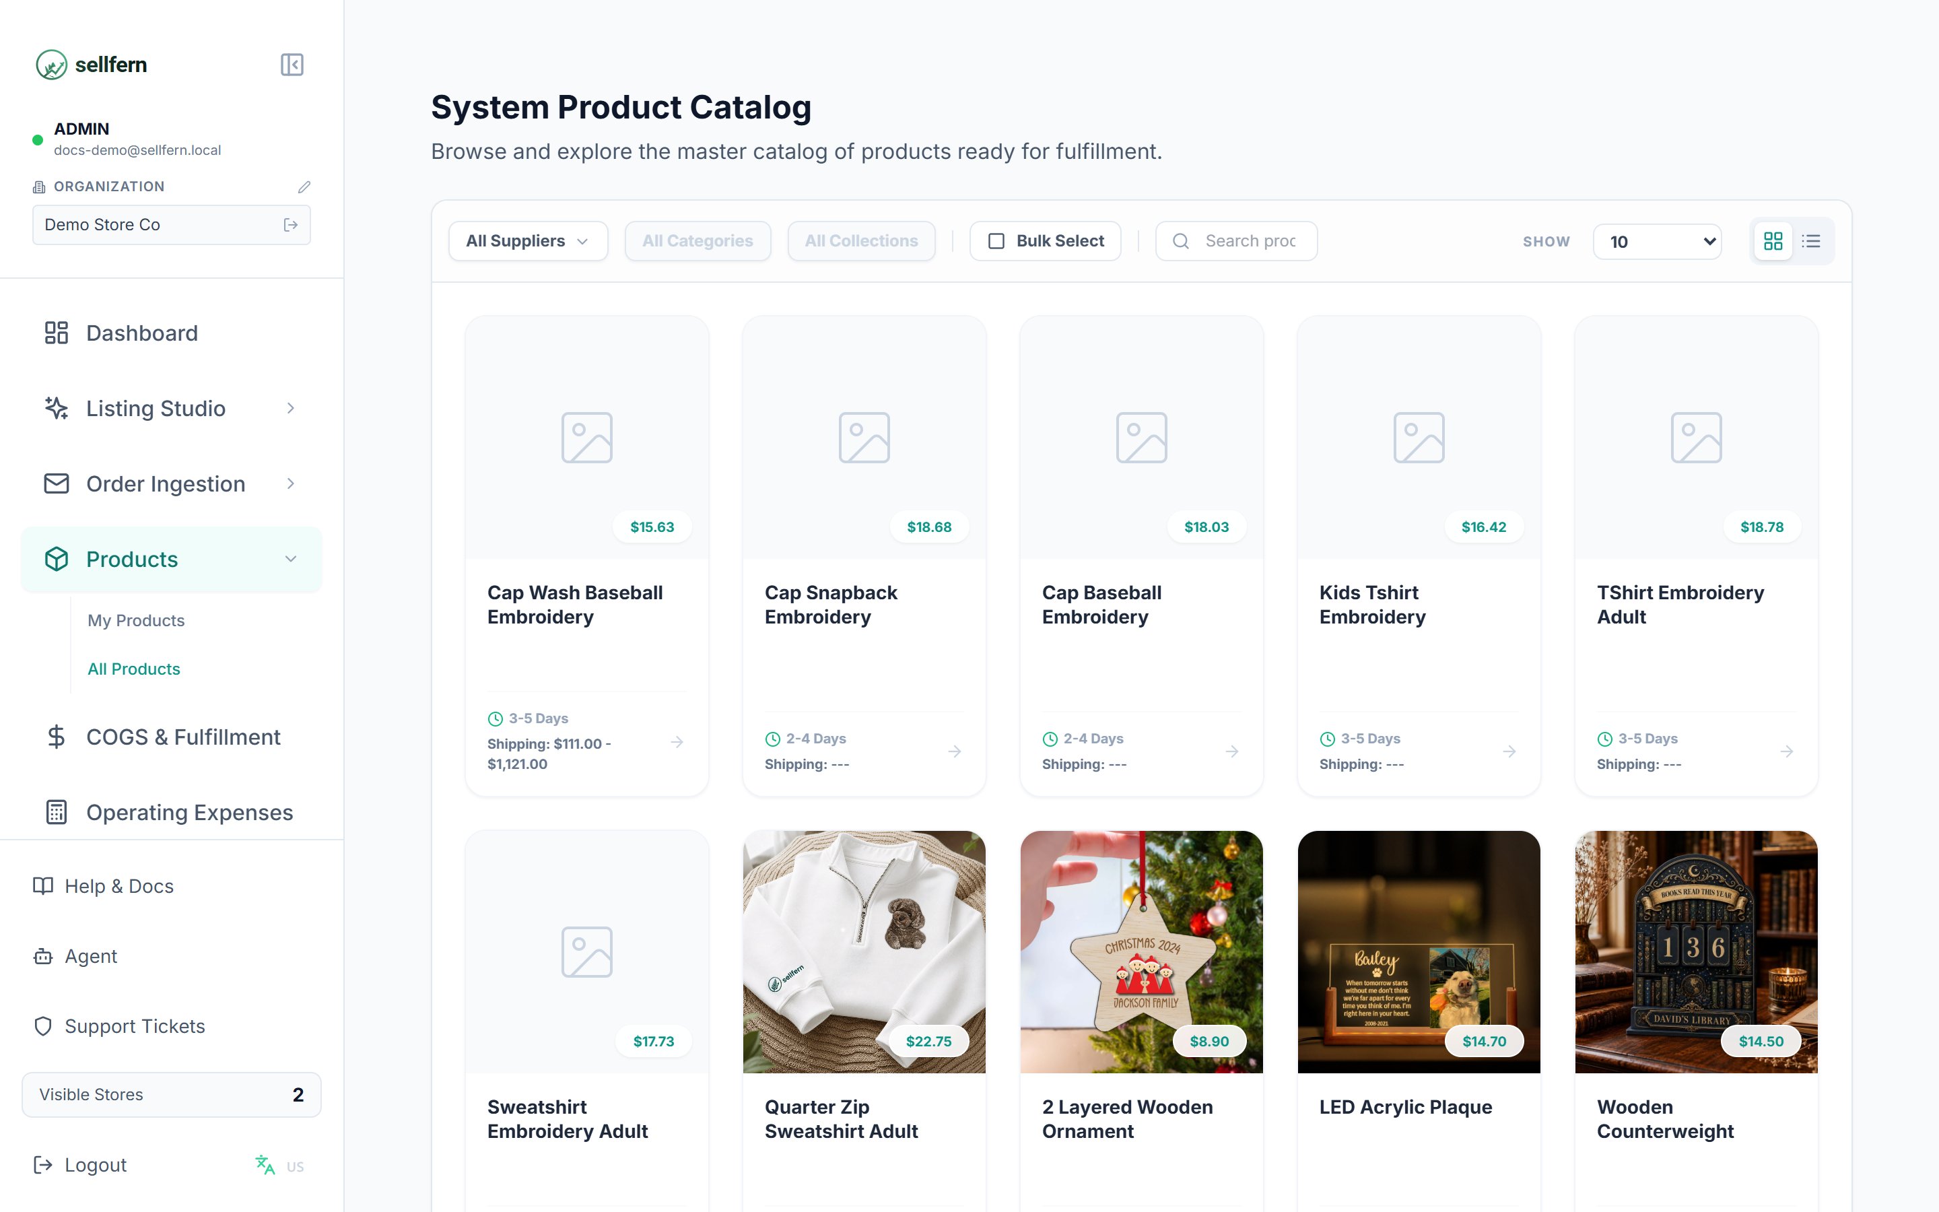
Task: Switch to grid view
Action: tap(1773, 241)
